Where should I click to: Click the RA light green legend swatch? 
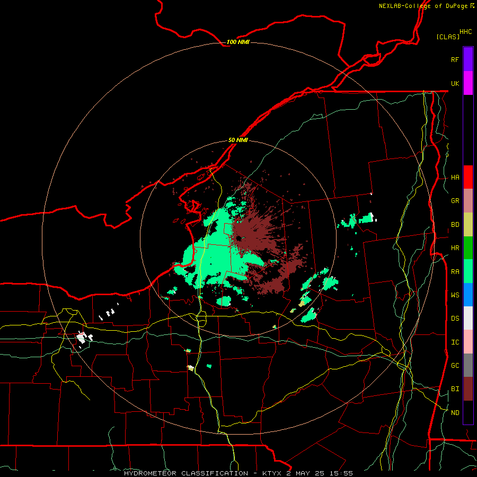click(468, 271)
